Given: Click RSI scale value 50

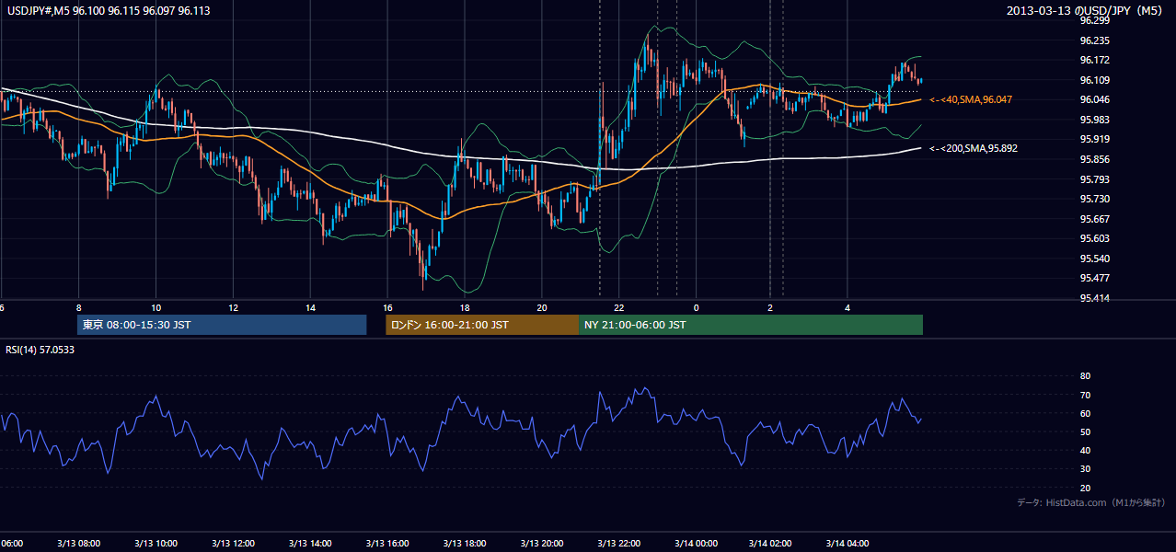Looking at the screenshot, I should [x=1085, y=431].
